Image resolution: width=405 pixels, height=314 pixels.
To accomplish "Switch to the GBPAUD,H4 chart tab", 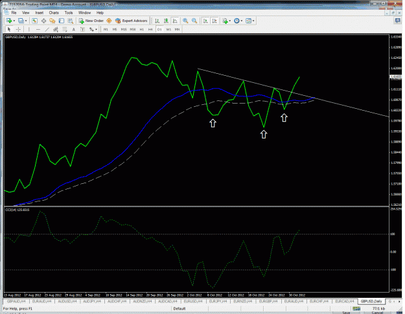I will tap(16, 301).
